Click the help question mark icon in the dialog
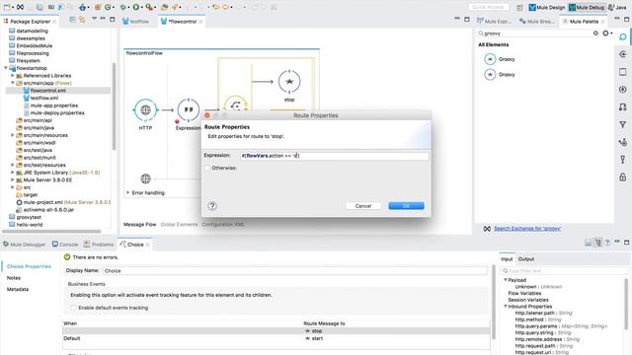The image size is (632, 355). (212, 206)
